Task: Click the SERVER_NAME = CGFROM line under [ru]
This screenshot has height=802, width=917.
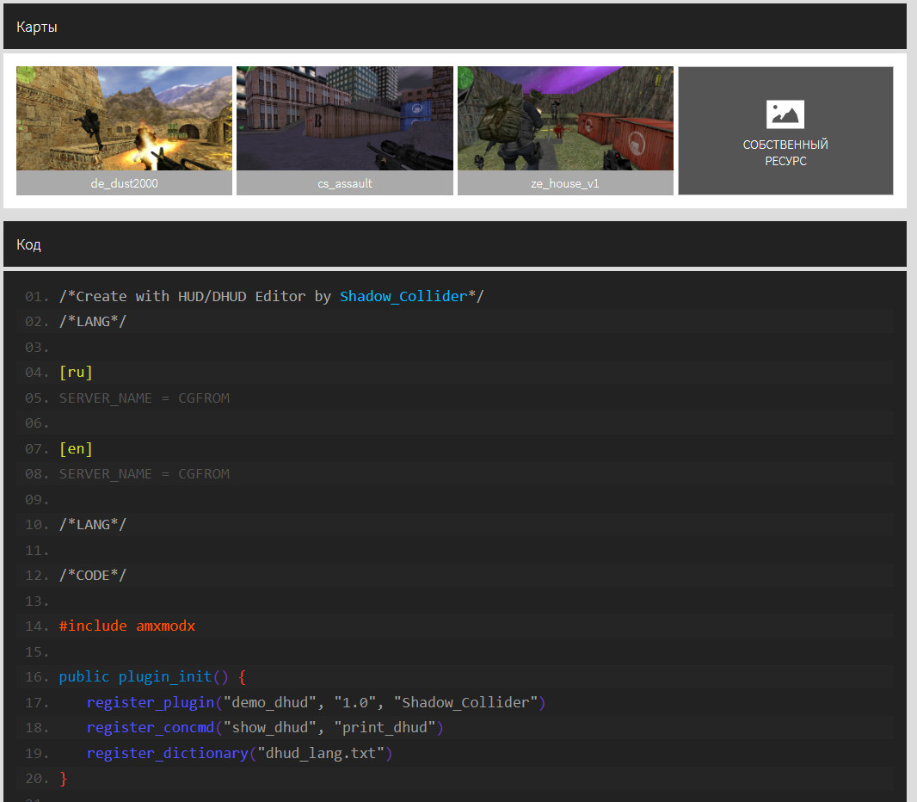Action: click(144, 398)
